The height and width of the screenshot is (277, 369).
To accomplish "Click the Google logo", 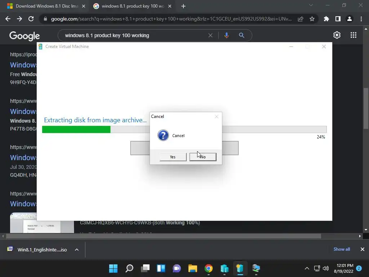I will coord(25,36).
